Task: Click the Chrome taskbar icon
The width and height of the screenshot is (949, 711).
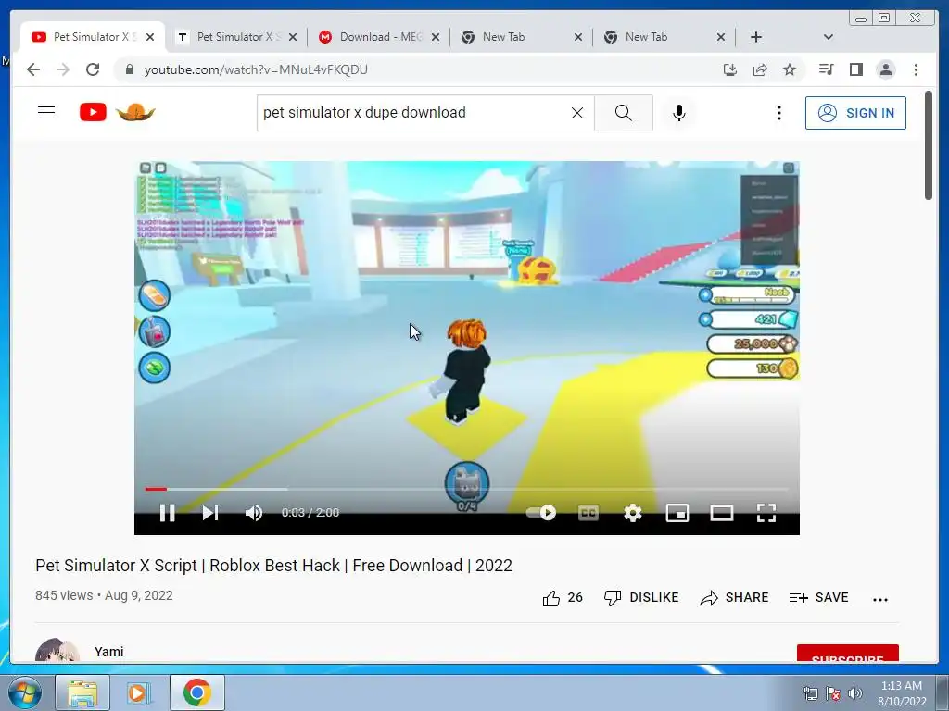Action: point(196,692)
